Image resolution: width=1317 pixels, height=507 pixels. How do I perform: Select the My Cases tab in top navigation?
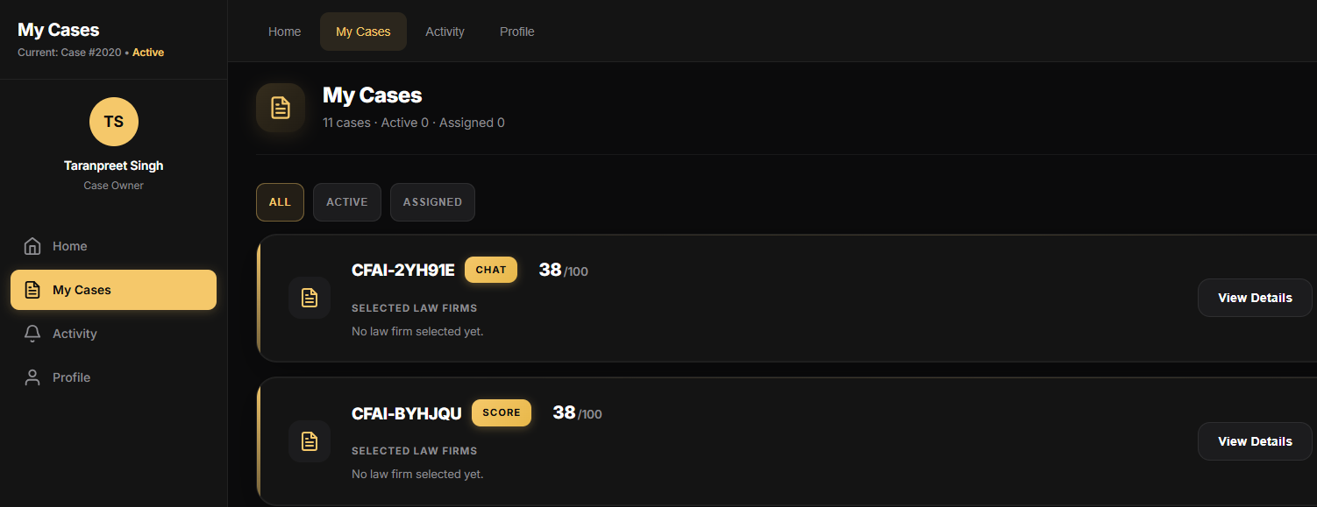tap(363, 31)
